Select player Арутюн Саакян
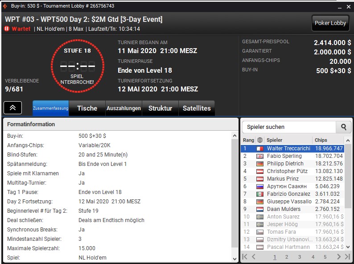Image resolution: width=354 pixels, height=264 pixels. click(292, 186)
